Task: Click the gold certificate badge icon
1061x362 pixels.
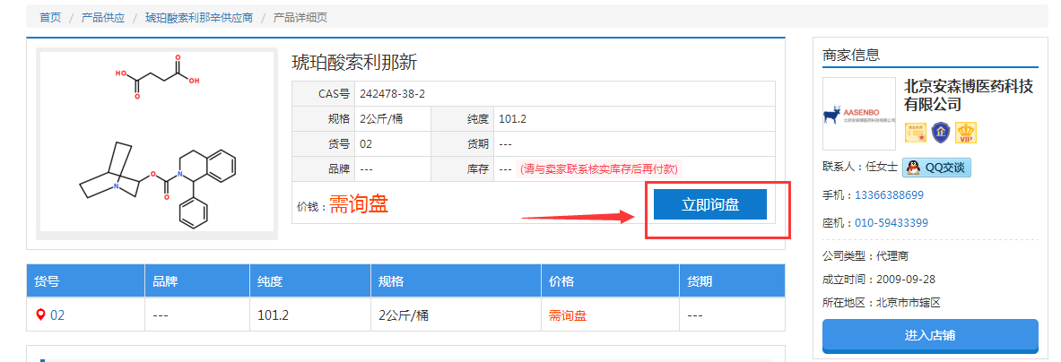Action: pos(914,134)
